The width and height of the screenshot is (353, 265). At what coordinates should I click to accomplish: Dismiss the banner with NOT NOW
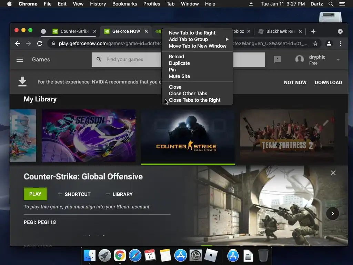pyautogui.click(x=295, y=82)
